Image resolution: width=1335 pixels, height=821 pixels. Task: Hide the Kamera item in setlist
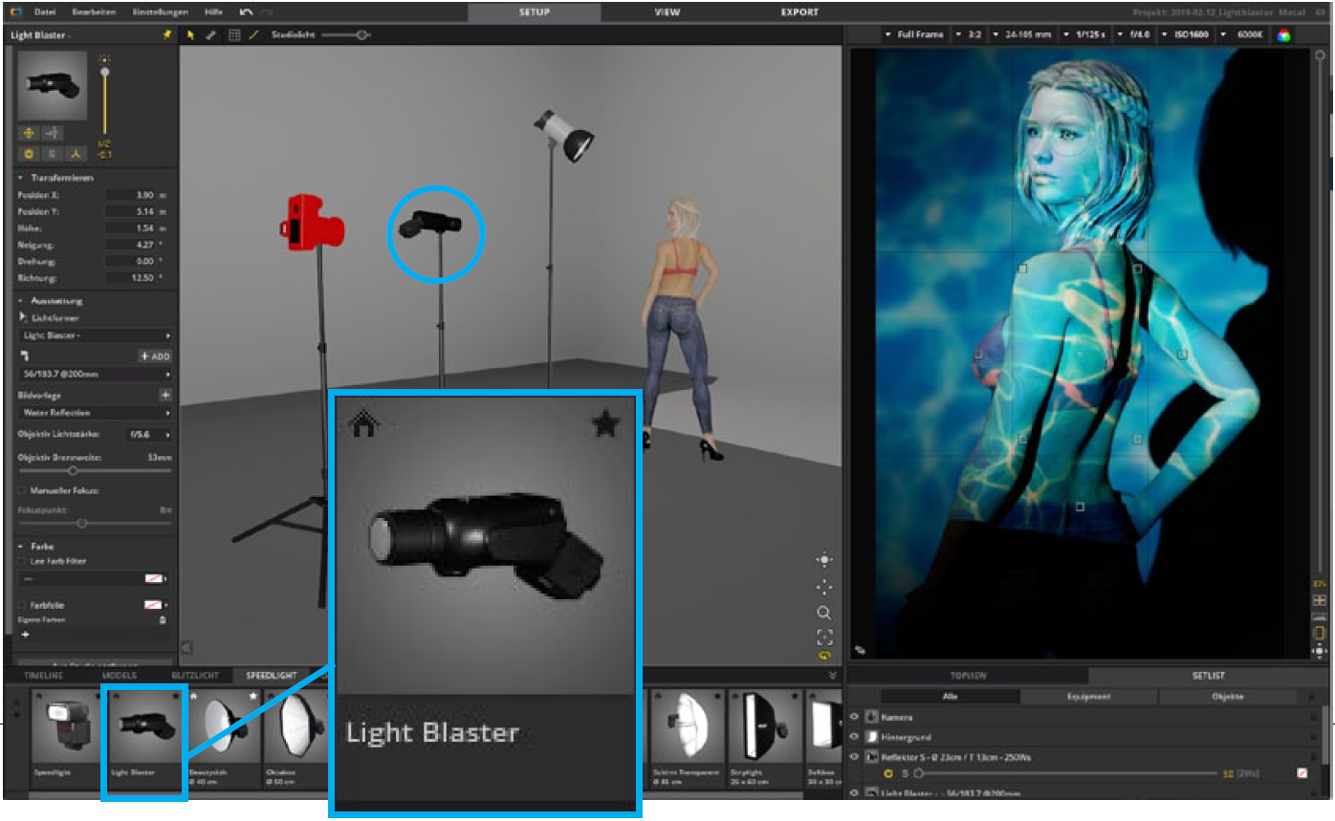tap(854, 717)
